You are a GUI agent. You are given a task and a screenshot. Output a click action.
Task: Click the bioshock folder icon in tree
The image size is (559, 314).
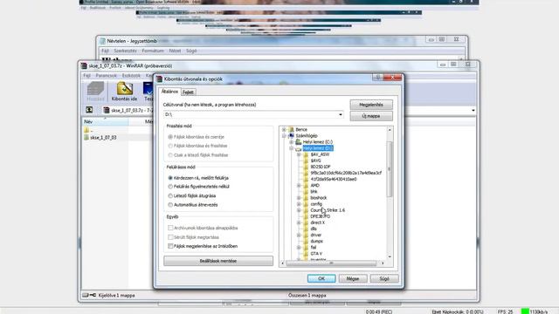click(x=306, y=198)
